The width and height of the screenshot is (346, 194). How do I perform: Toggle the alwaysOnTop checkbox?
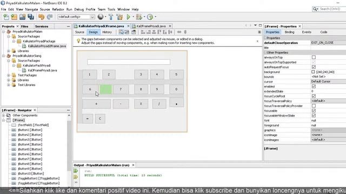(x=314, y=58)
